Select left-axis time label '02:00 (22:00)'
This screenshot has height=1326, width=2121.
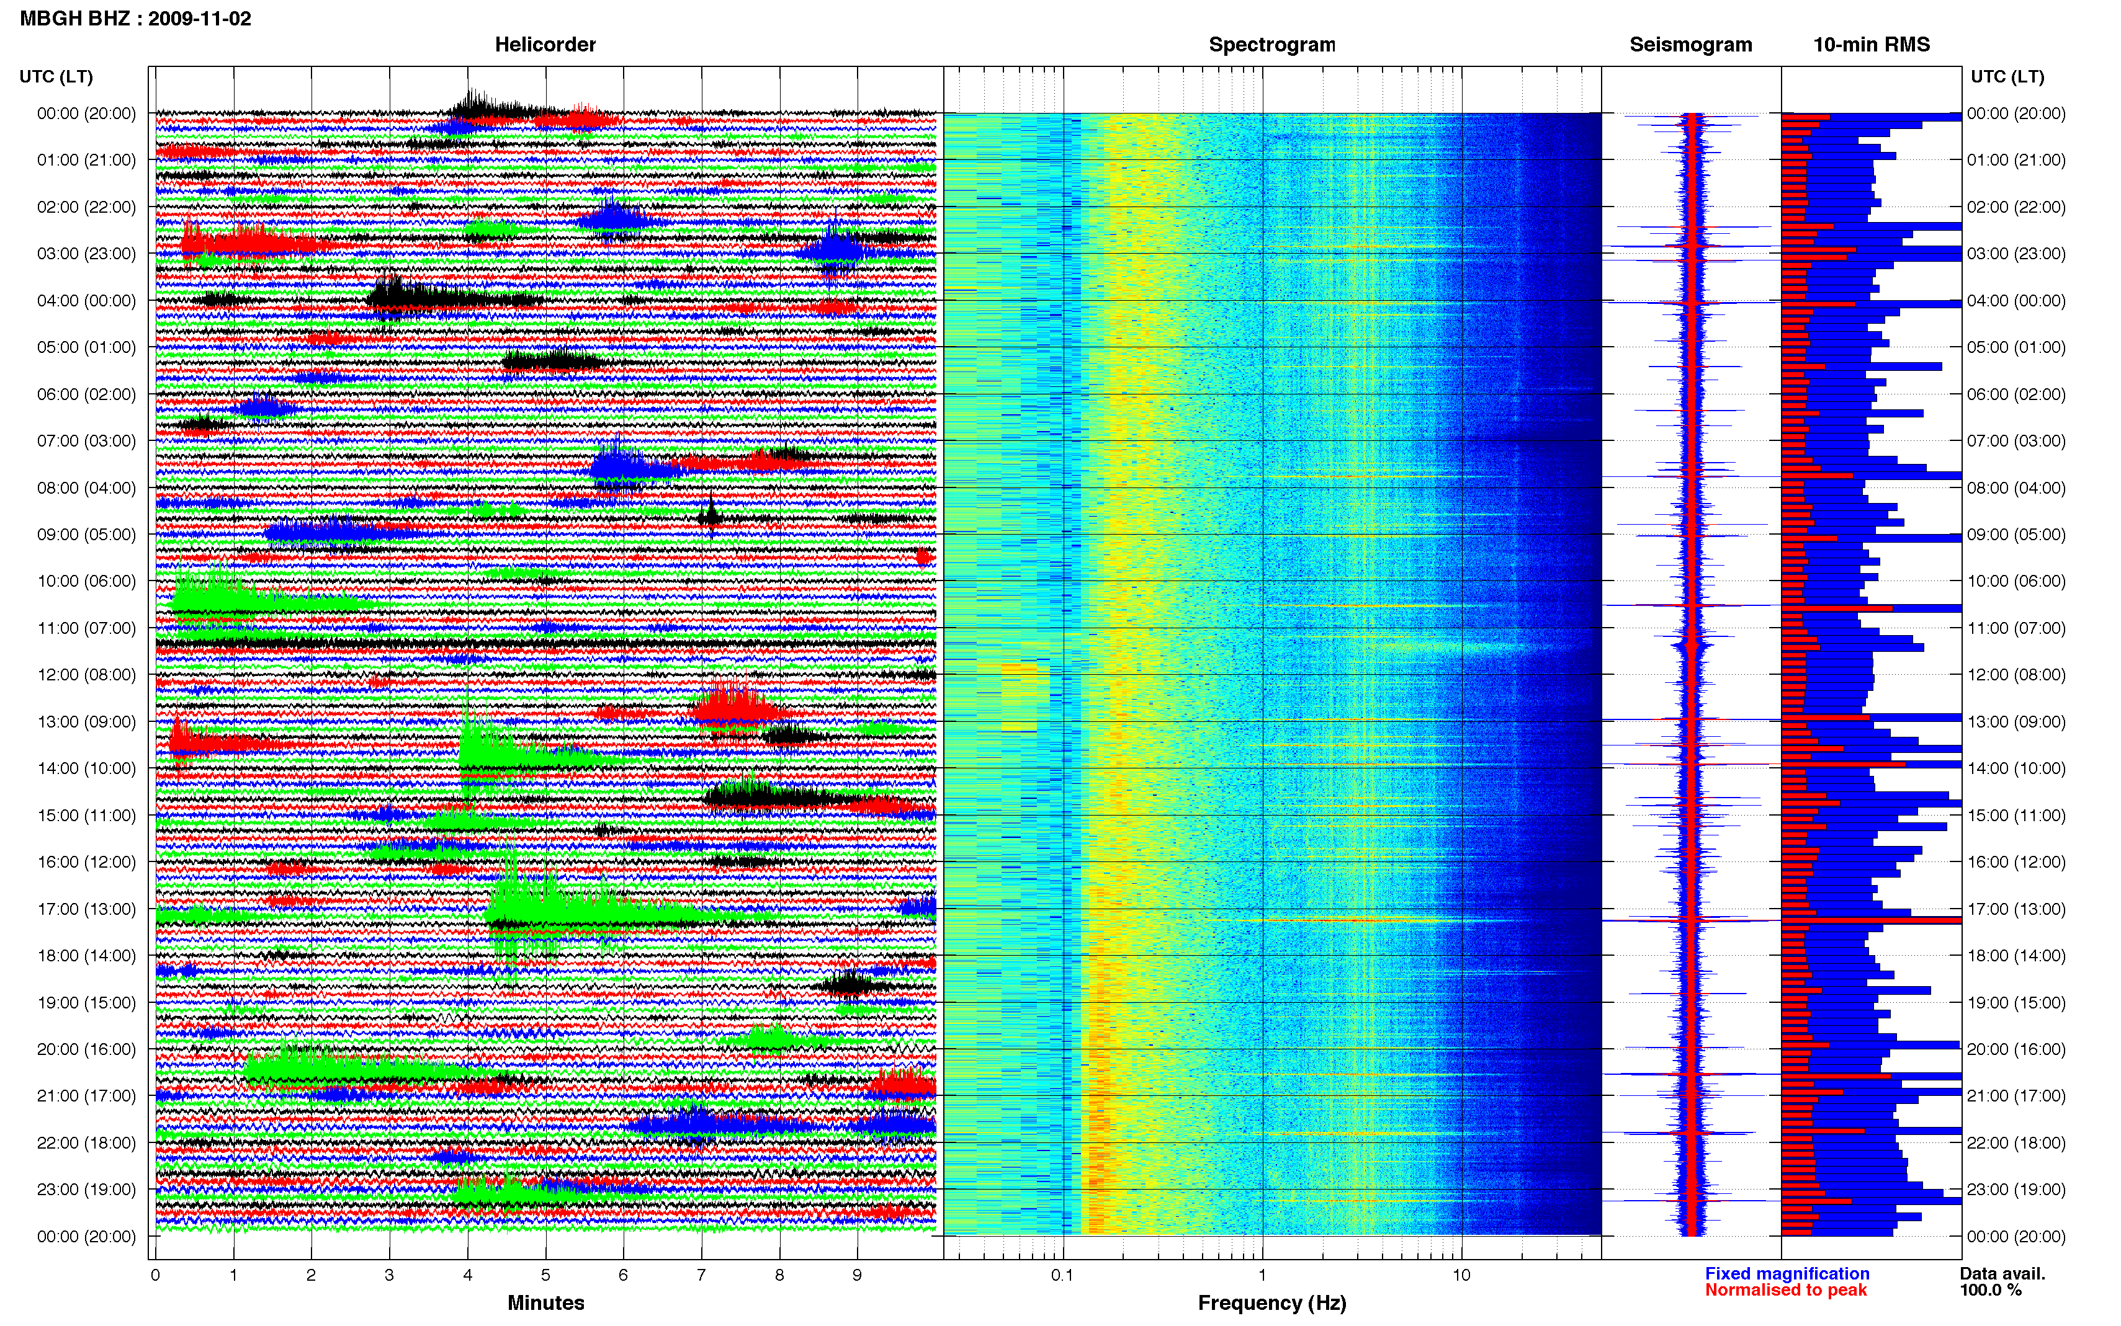click(x=86, y=207)
